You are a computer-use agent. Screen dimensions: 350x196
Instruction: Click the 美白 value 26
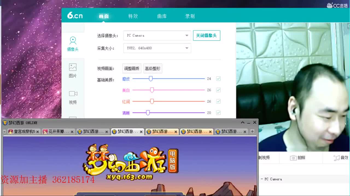click(x=209, y=90)
